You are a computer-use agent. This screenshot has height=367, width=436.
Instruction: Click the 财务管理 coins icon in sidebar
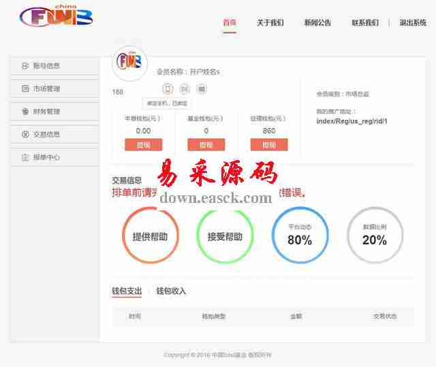click(x=25, y=112)
